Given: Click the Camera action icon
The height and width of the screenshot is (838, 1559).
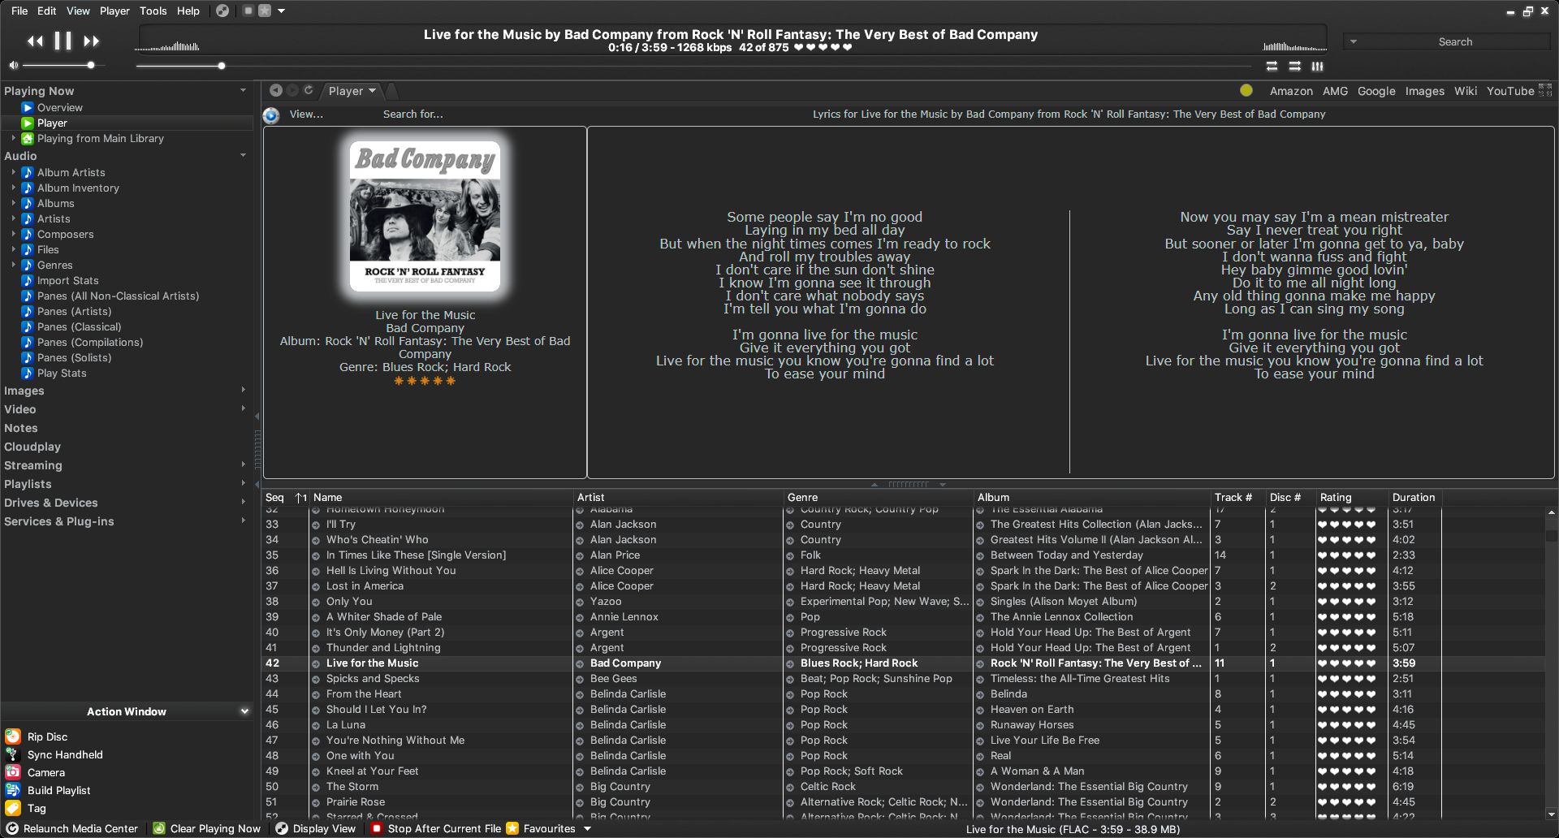Looking at the screenshot, I should tap(13, 772).
